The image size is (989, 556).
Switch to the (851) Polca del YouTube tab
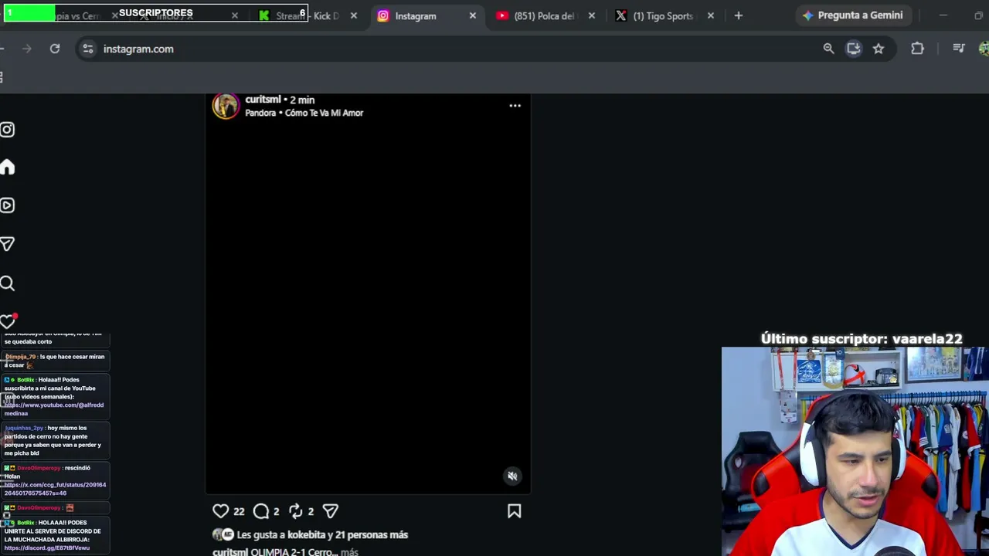tap(545, 15)
